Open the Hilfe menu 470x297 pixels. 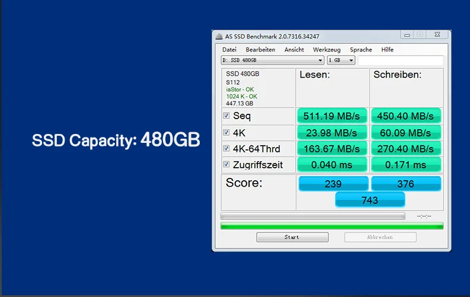pos(387,50)
